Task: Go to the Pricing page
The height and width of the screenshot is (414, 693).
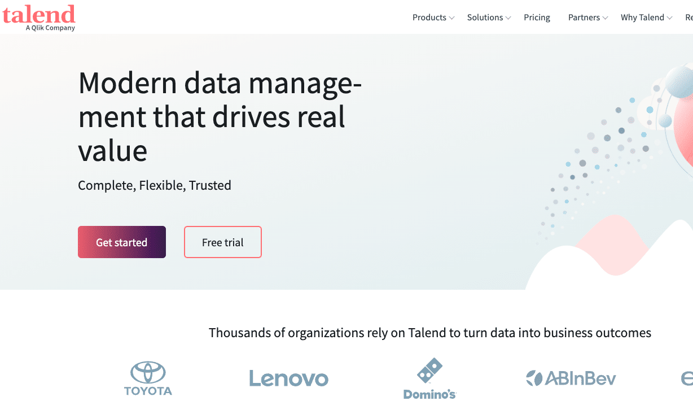Action: pos(537,18)
